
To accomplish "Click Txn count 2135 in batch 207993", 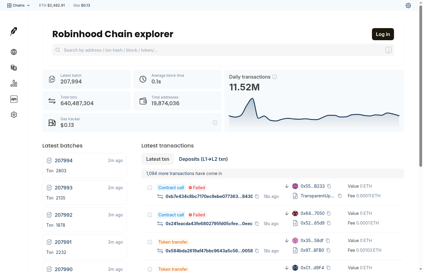I will point(60,198).
